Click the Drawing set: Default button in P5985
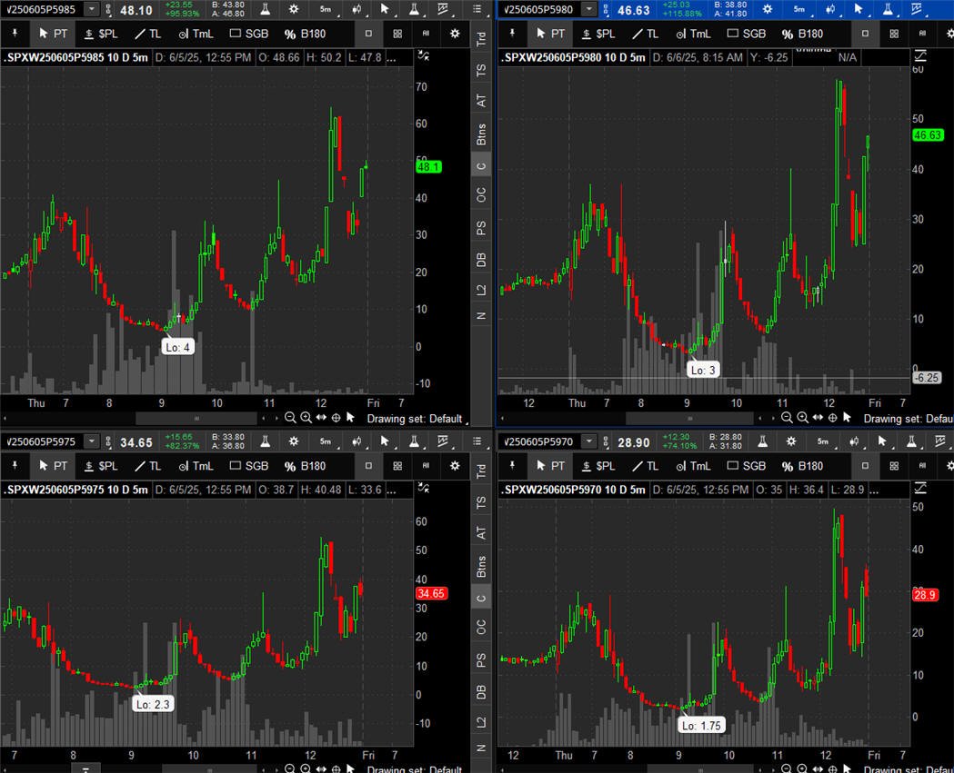Image resolution: width=954 pixels, height=773 pixels. (x=415, y=419)
